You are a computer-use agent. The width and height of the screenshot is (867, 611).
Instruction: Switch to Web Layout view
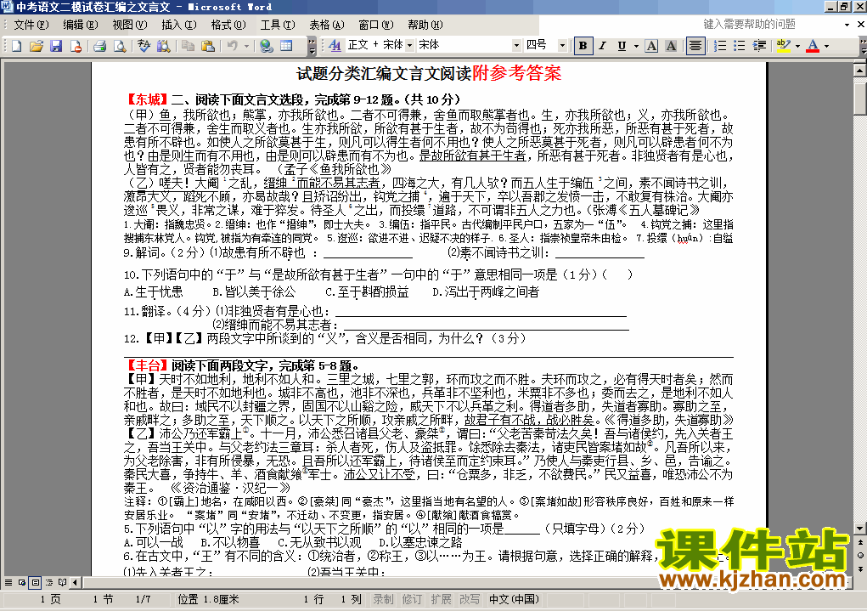(x=22, y=582)
